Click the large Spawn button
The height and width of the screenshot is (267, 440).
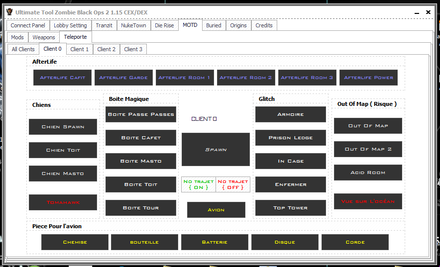click(216, 149)
